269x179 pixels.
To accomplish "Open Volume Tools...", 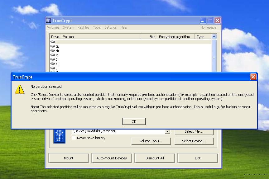I will [x=151, y=141].
